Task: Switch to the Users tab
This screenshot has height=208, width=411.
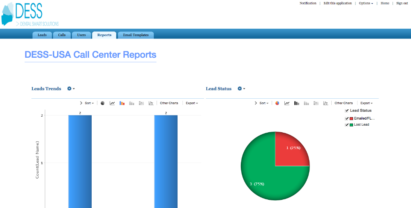Action: 81,35
